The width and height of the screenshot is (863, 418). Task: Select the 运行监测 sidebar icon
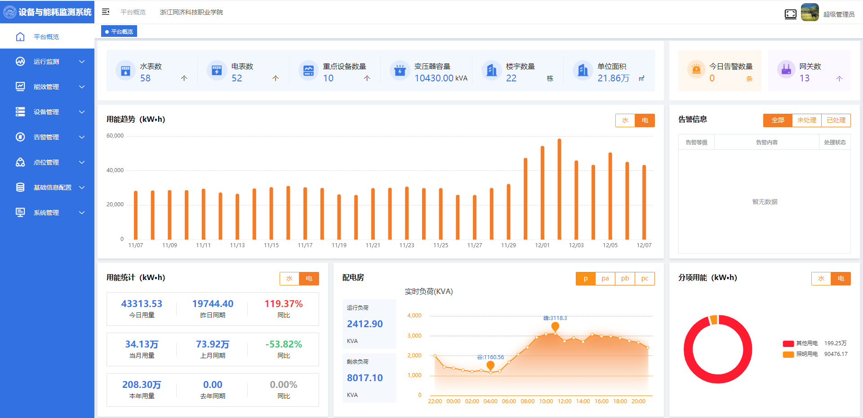click(20, 61)
